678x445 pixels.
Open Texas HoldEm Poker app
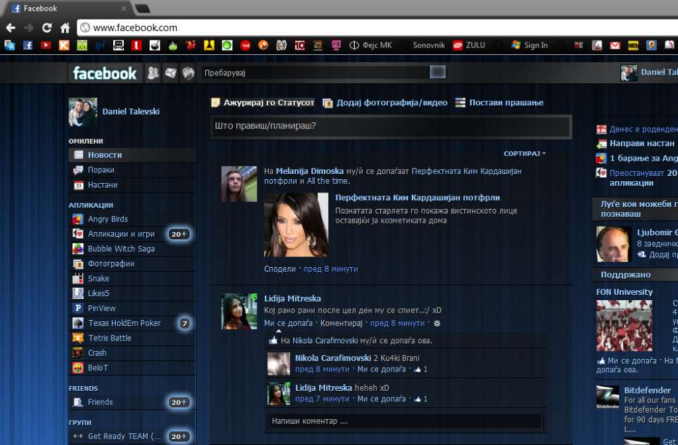124,323
